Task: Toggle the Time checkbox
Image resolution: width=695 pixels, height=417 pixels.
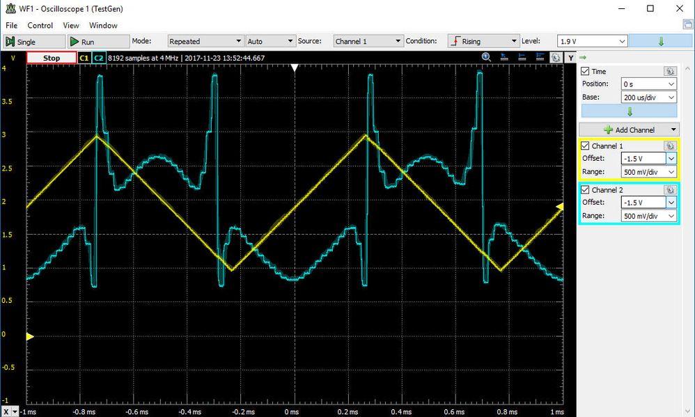Action: coord(585,71)
